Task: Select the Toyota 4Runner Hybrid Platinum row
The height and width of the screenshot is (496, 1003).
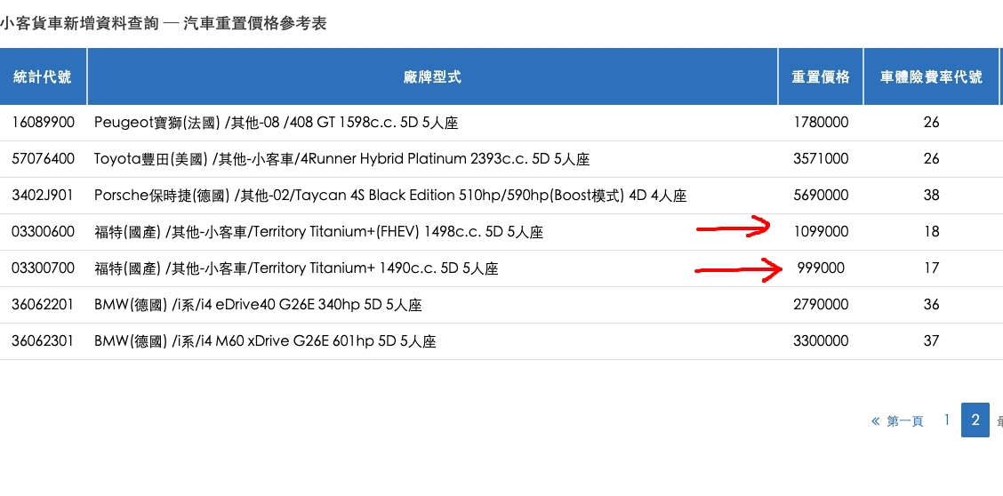Action: 341,159
